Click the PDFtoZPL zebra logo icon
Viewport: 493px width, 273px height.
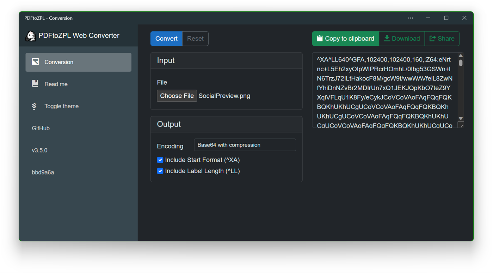tap(31, 35)
